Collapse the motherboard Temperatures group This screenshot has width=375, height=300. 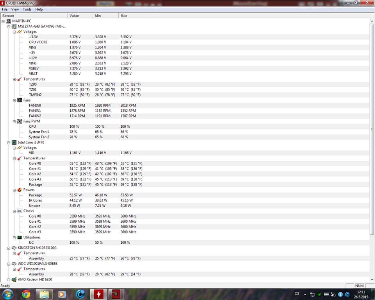[x=14, y=79]
